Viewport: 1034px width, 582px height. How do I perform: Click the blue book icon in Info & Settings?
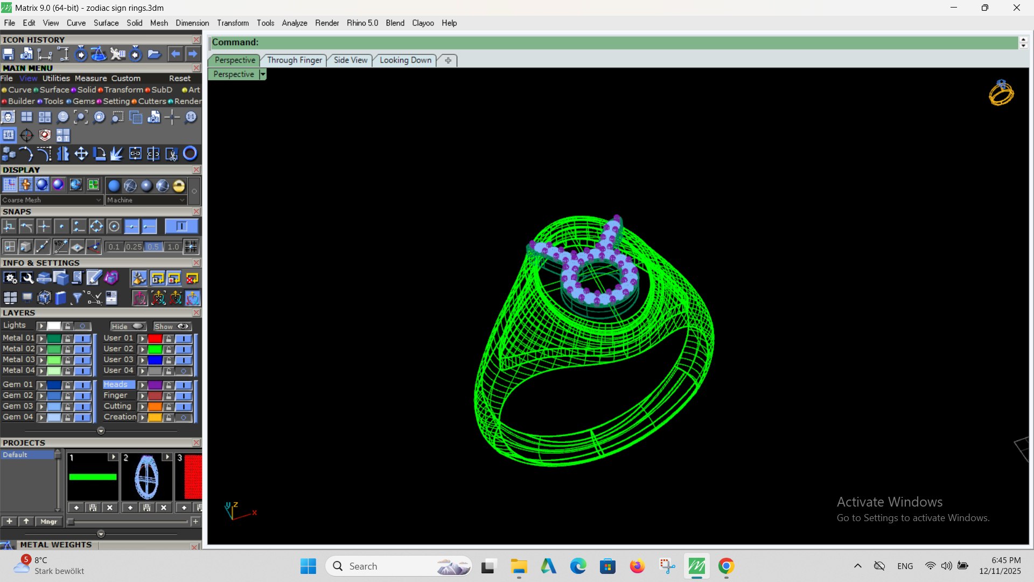click(60, 297)
